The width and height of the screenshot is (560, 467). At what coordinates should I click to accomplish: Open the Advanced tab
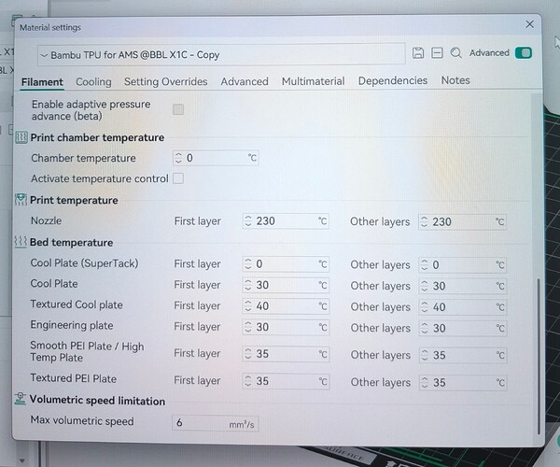pos(245,81)
